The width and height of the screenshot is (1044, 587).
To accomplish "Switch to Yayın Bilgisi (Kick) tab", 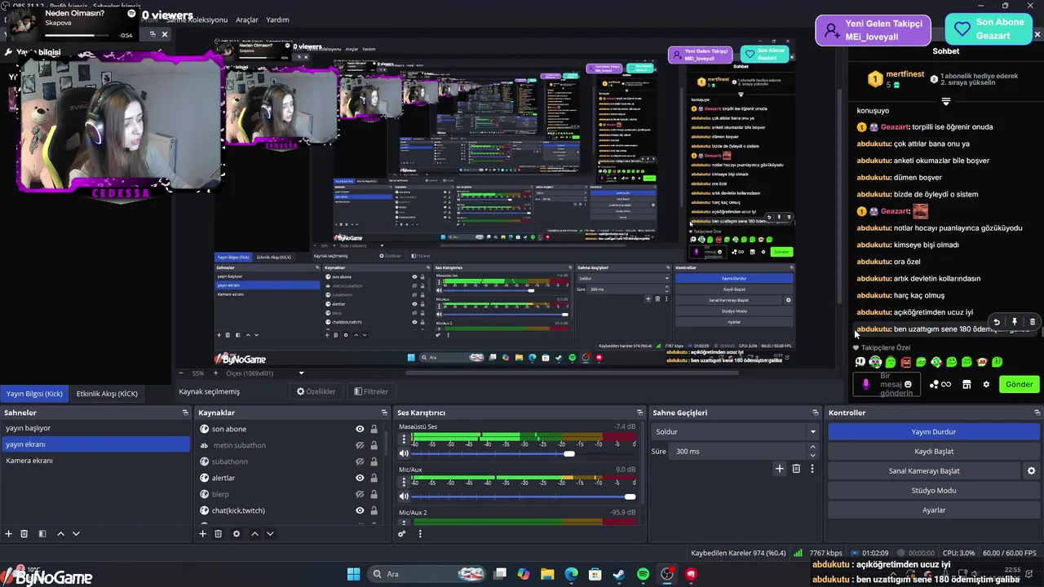I will click(34, 394).
